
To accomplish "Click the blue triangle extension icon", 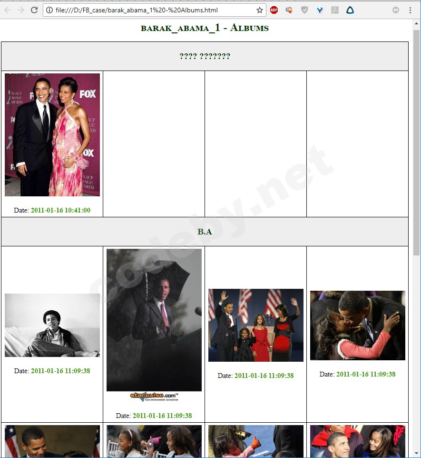I will (x=350, y=10).
